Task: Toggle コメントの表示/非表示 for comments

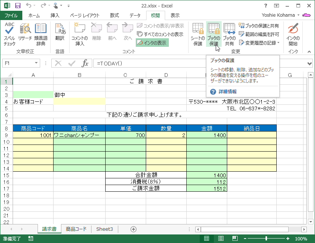Action: point(160,25)
